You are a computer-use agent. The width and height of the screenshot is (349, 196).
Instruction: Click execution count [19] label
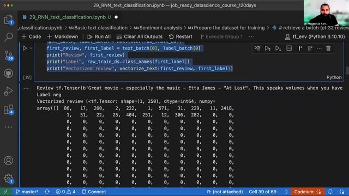[x=27, y=77]
